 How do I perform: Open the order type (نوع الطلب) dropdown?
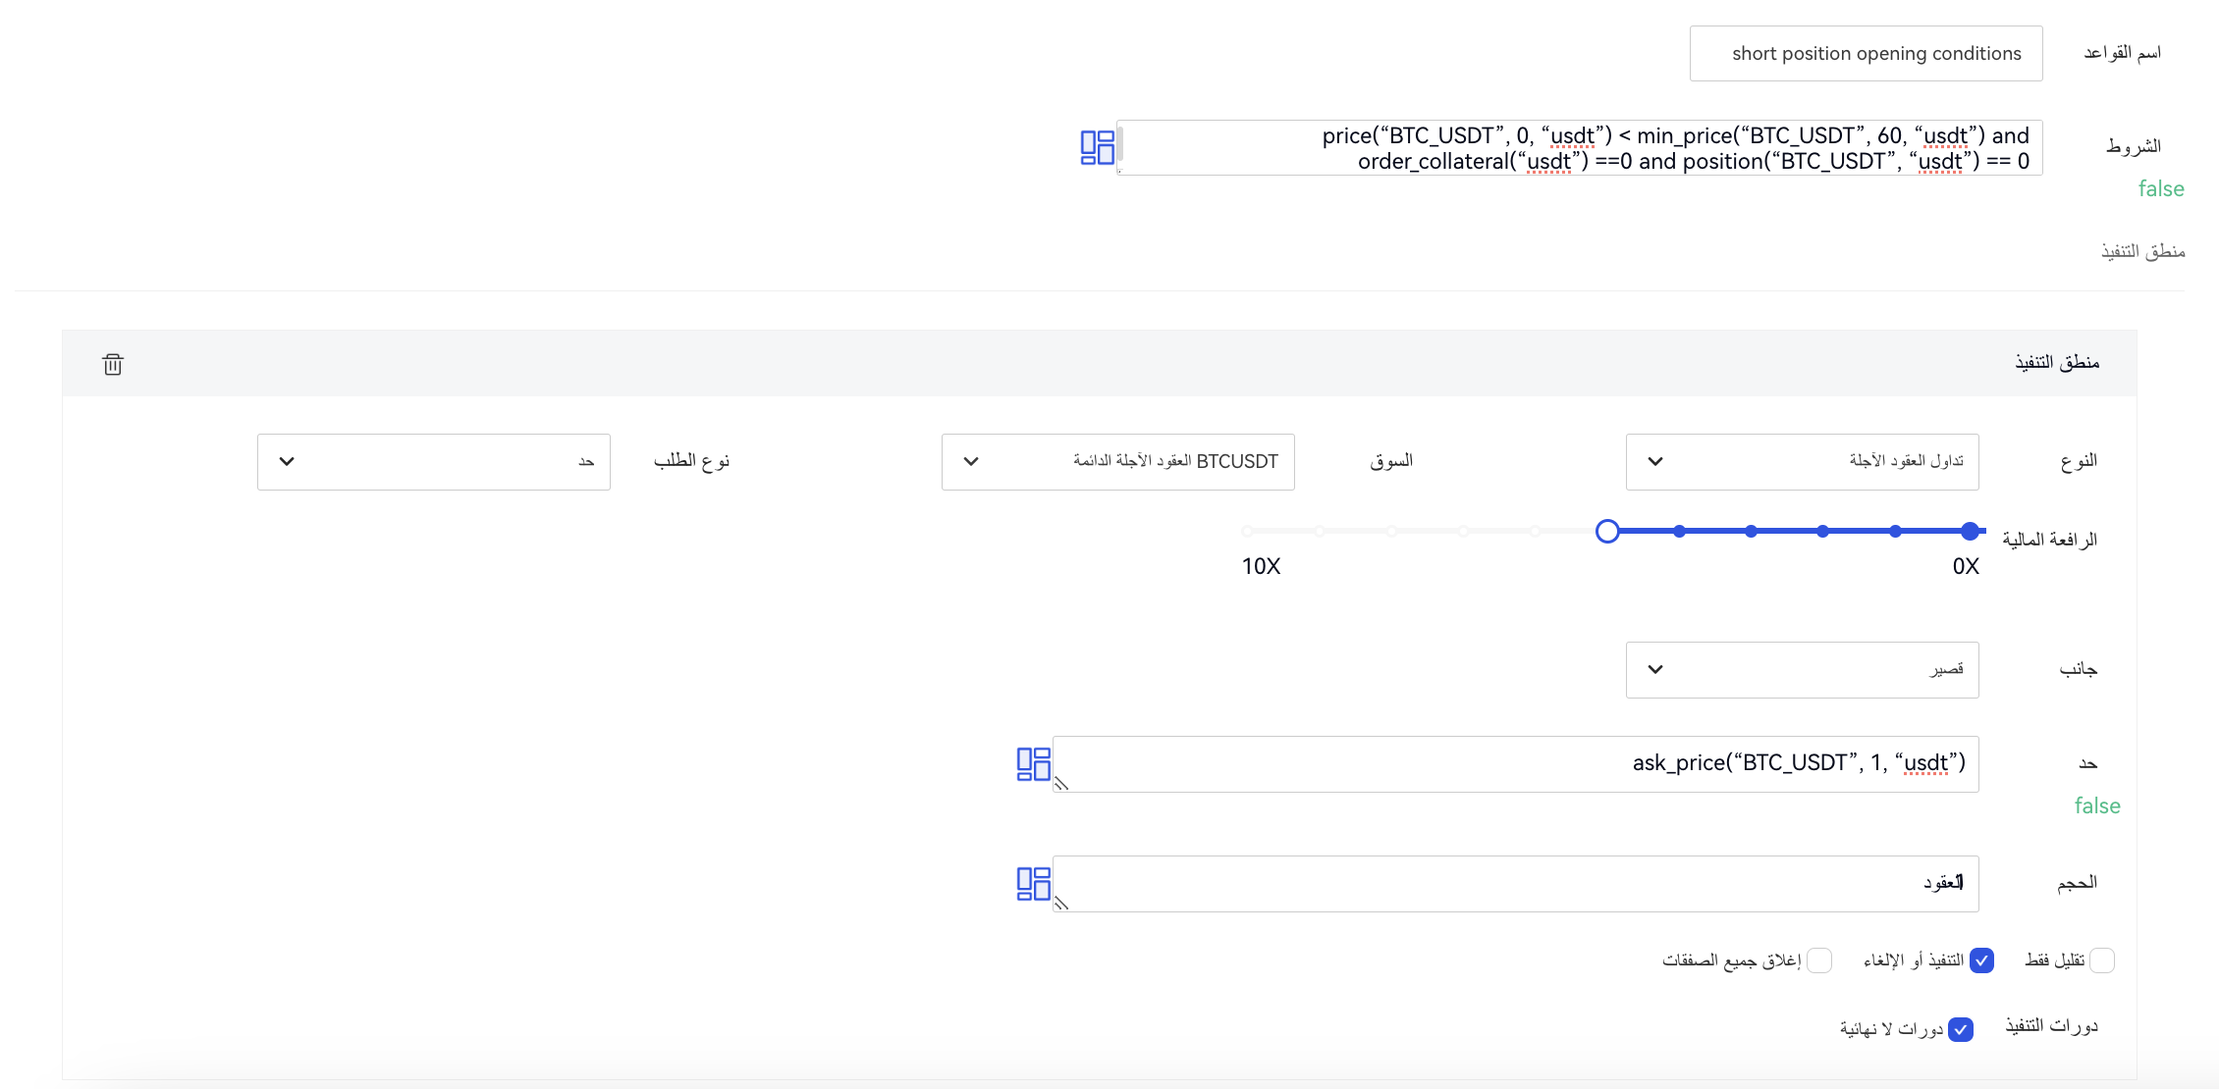[433, 462]
